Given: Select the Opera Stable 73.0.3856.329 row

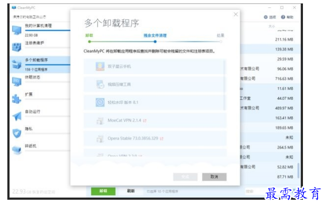Looking at the screenshot, I should [154, 138].
